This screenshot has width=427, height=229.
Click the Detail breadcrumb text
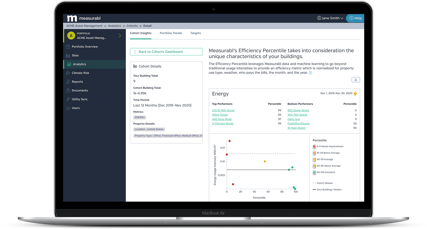tap(147, 26)
